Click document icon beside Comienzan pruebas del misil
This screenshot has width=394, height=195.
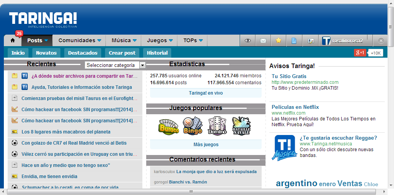point(15,98)
